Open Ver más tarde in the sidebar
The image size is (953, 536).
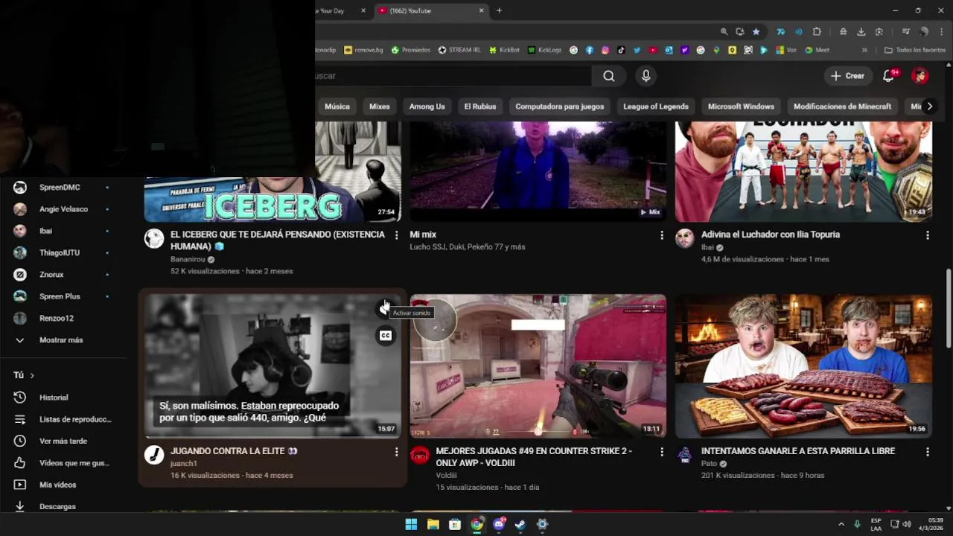[63, 441]
